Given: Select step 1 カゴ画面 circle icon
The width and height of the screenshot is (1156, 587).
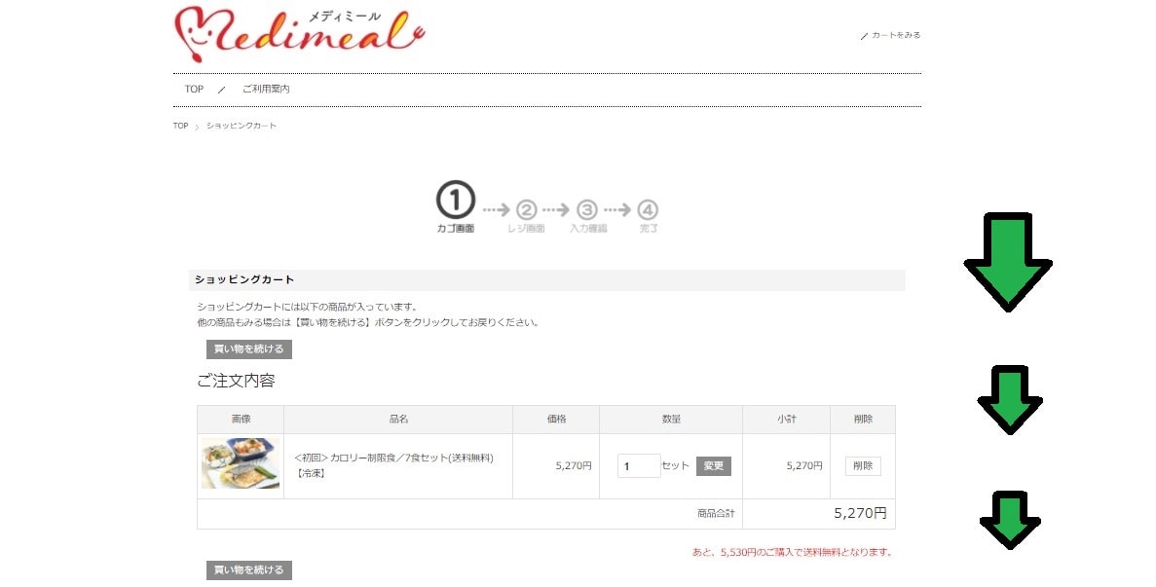Looking at the screenshot, I should (x=456, y=201).
